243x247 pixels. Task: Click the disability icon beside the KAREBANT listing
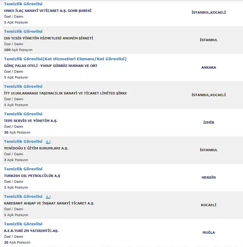click(x=48, y=197)
